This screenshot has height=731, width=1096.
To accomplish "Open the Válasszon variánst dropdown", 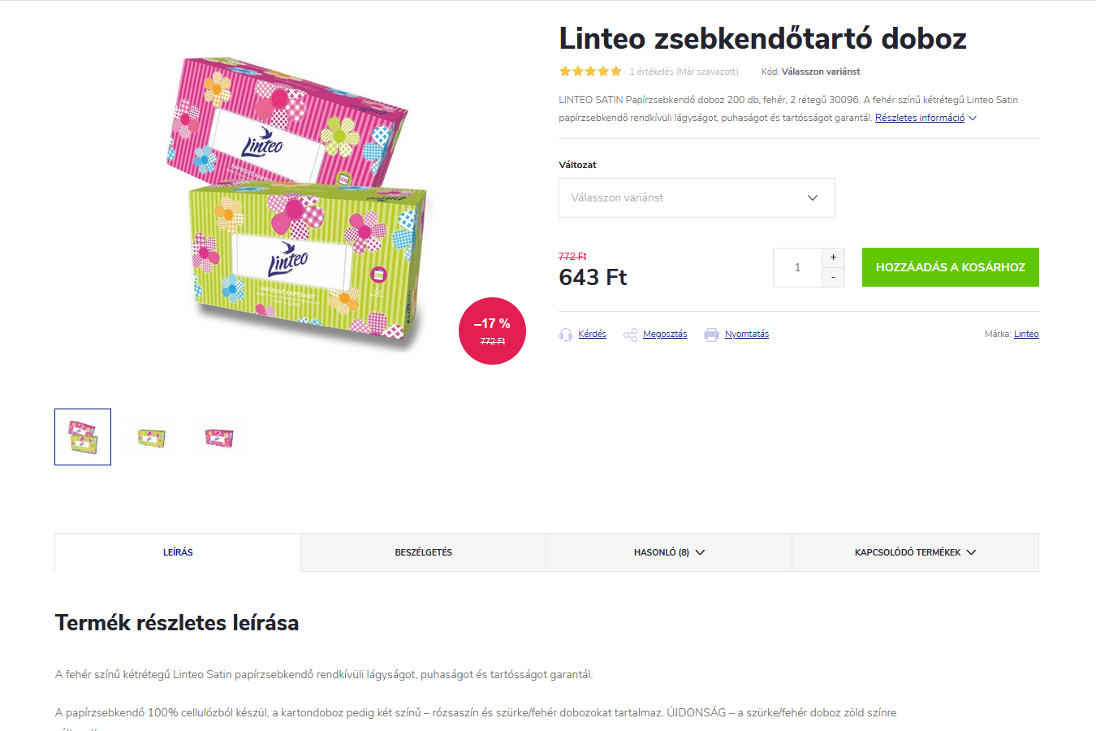I will (x=697, y=197).
